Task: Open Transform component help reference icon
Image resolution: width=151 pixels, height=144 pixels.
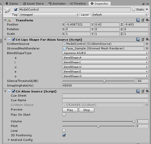Action: (x=138, y=20)
